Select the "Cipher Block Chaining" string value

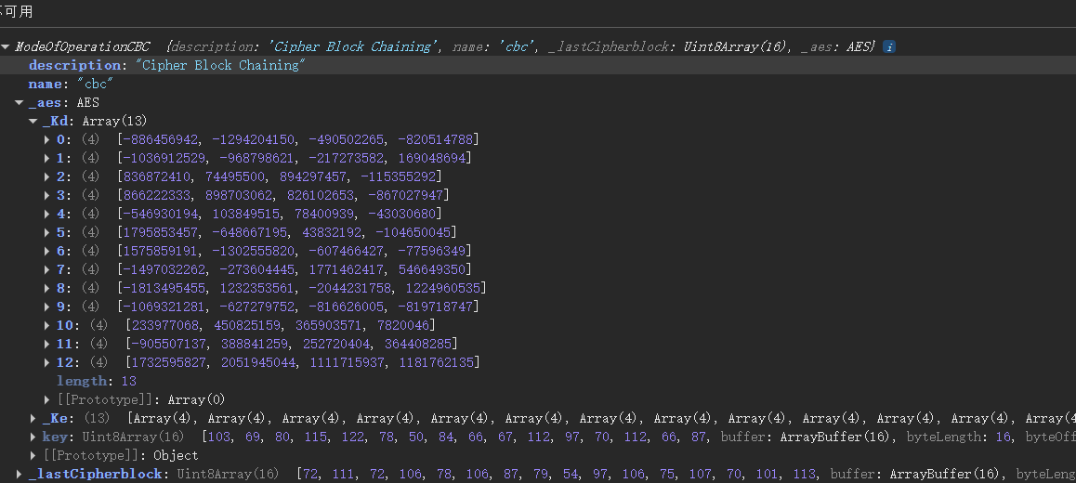tap(221, 65)
